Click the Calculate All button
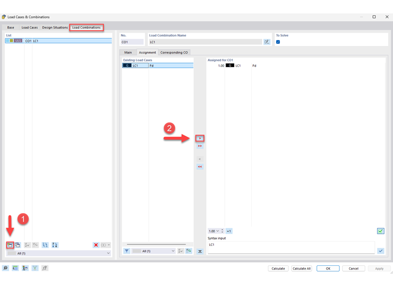 (x=301, y=268)
